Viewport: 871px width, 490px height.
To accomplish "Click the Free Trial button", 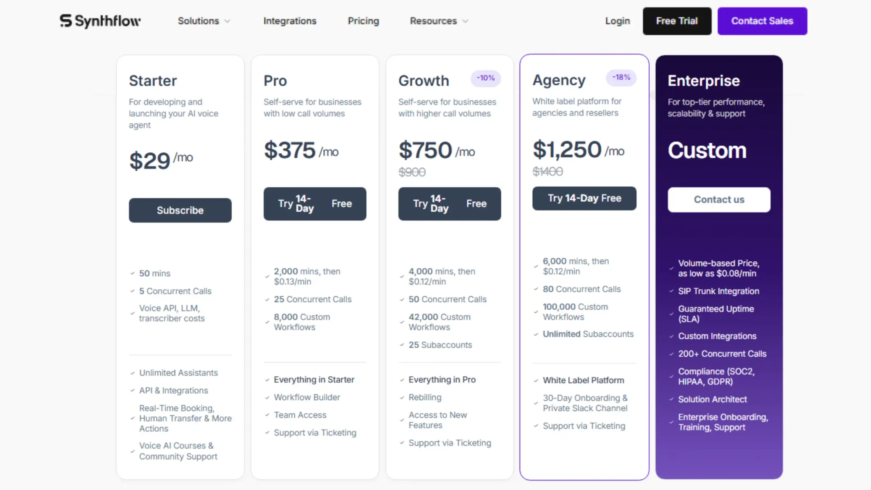I will pyautogui.click(x=676, y=21).
